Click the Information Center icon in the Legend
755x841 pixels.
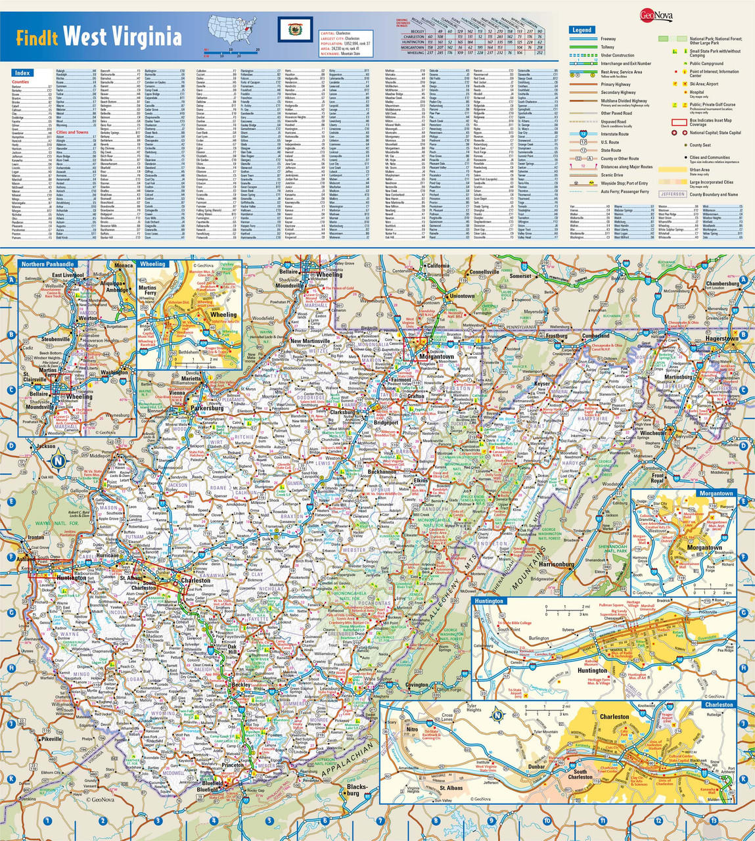pos(685,72)
